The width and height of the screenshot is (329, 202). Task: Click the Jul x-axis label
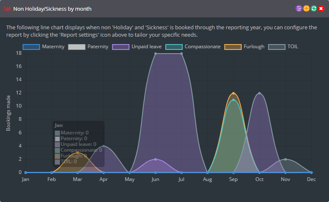pyautogui.click(x=181, y=179)
